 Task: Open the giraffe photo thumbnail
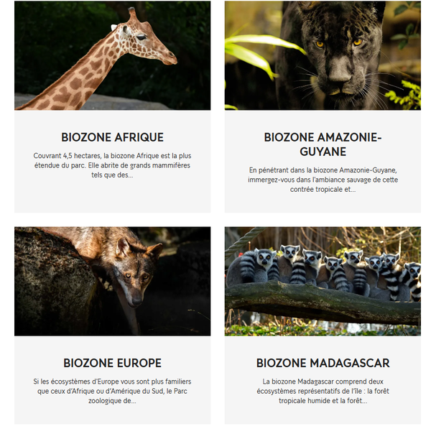[113, 55]
